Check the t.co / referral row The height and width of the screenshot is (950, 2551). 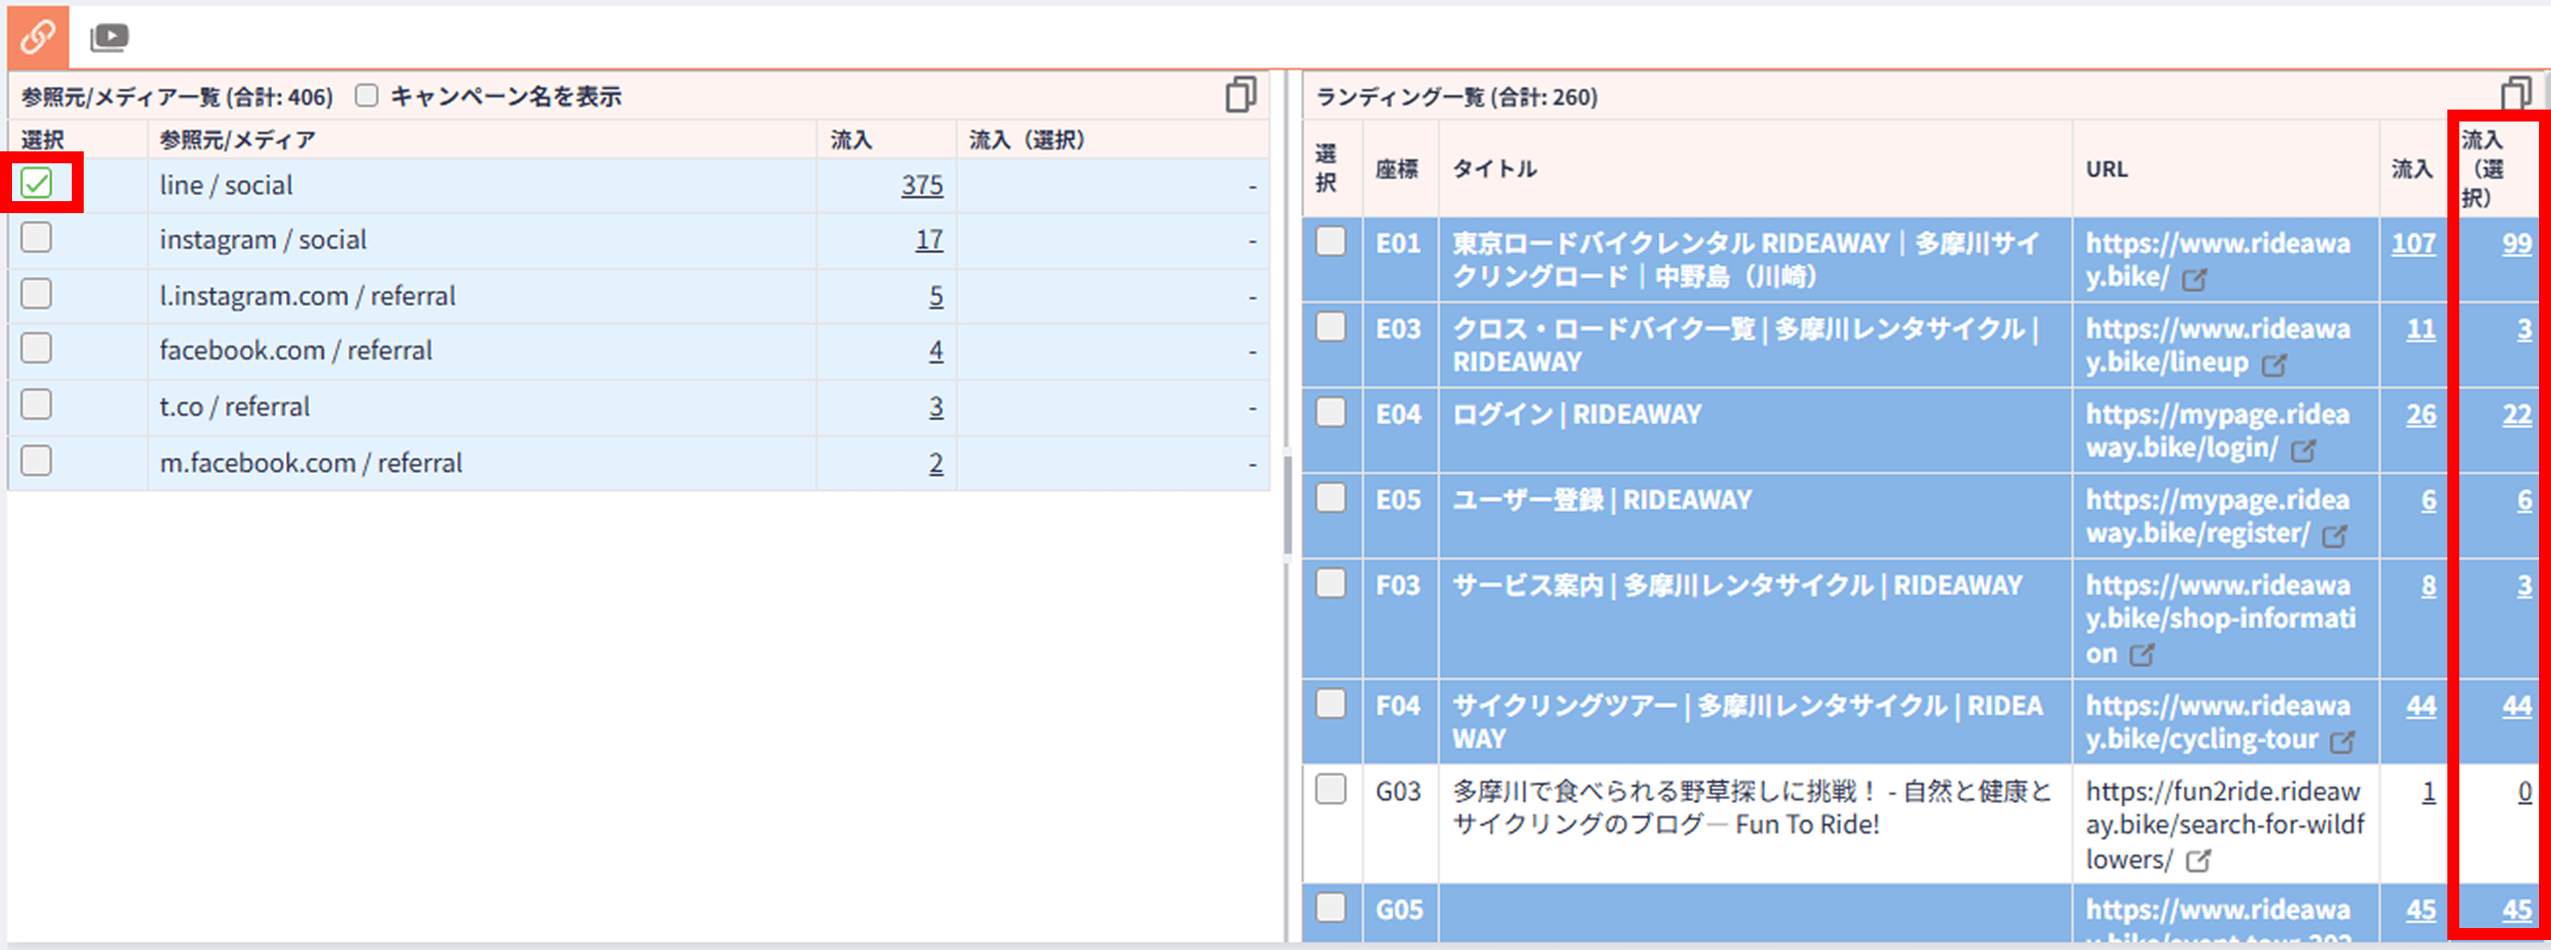[x=37, y=405]
